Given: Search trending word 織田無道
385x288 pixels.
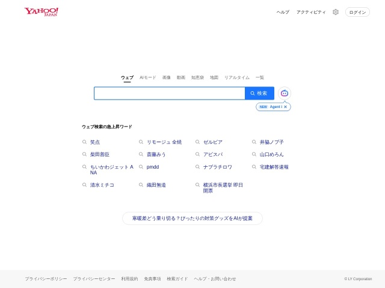Looking at the screenshot, I should [156, 185].
